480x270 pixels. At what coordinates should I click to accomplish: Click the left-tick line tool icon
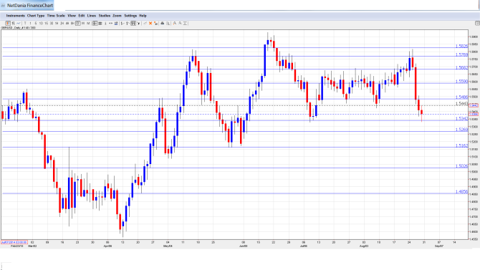[123, 23]
